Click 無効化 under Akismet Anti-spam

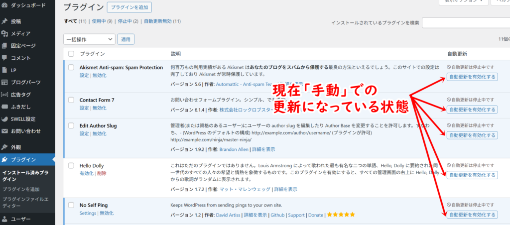click(100, 76)
